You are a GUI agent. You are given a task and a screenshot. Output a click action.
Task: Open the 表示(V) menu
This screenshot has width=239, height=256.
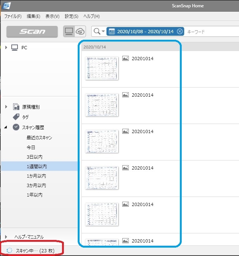point(52,16)
